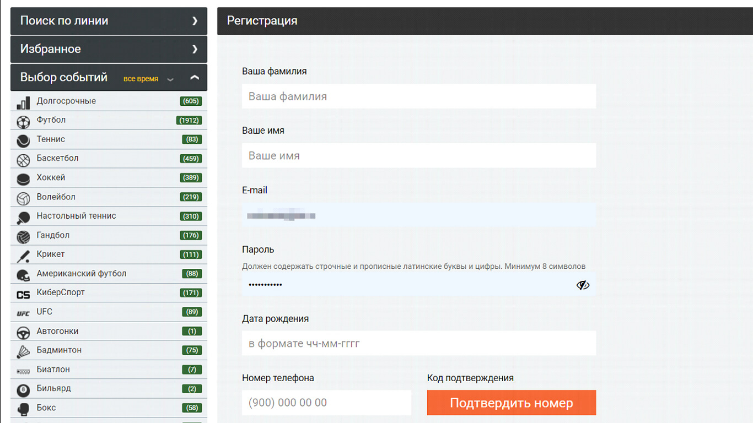Click the Бокс glove icon
The height and width of the screenshot is (423, 753).
(x=23, y=409)
